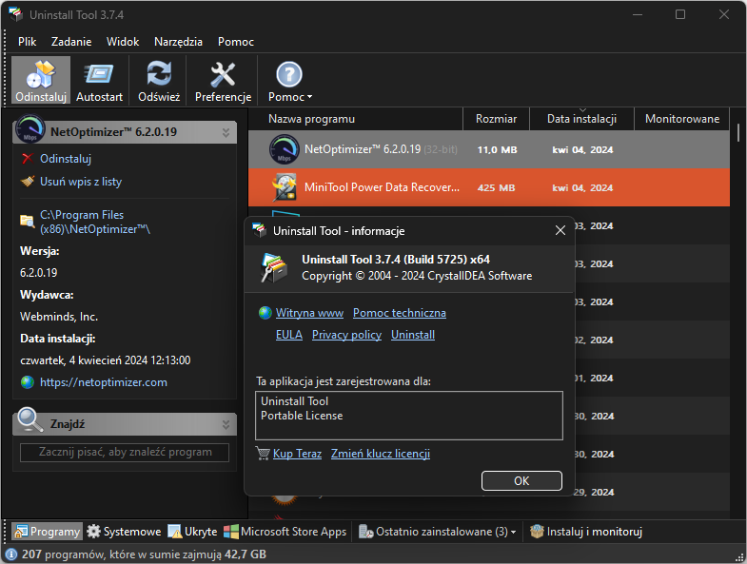Click the globe icon beside netoptimizer.com
Screen dimensions: 747x564
tap(28, 382)
